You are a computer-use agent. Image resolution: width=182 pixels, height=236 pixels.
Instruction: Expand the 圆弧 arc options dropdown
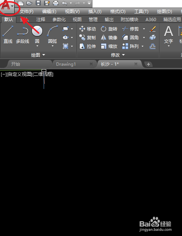click(52, 46)
